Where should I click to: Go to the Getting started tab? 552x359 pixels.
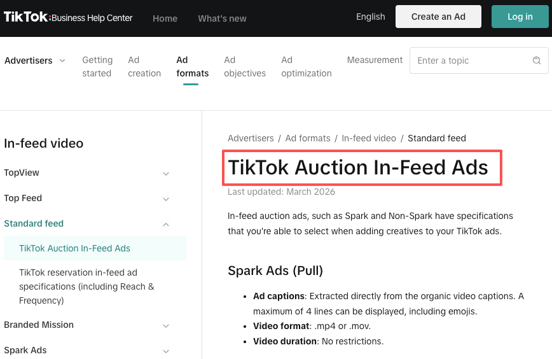[97, 67]
